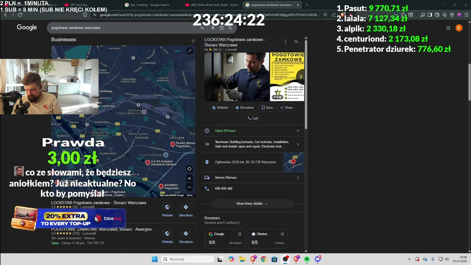Switch to the top 1 karting tab
Viewport: 471px width, 265px height.
click(x=150, y=5)
